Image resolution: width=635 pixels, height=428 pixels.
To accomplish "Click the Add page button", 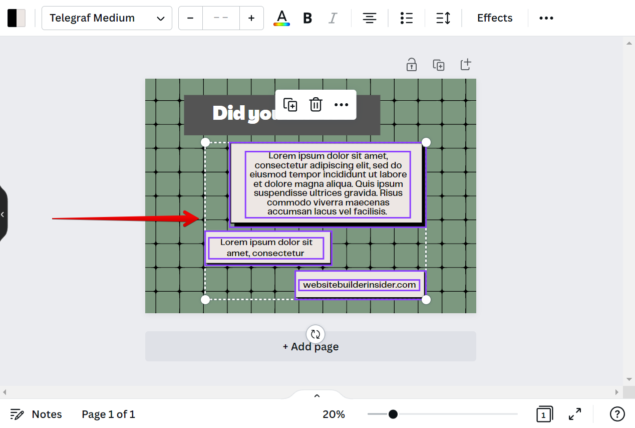I will click(x=310, y=346).
